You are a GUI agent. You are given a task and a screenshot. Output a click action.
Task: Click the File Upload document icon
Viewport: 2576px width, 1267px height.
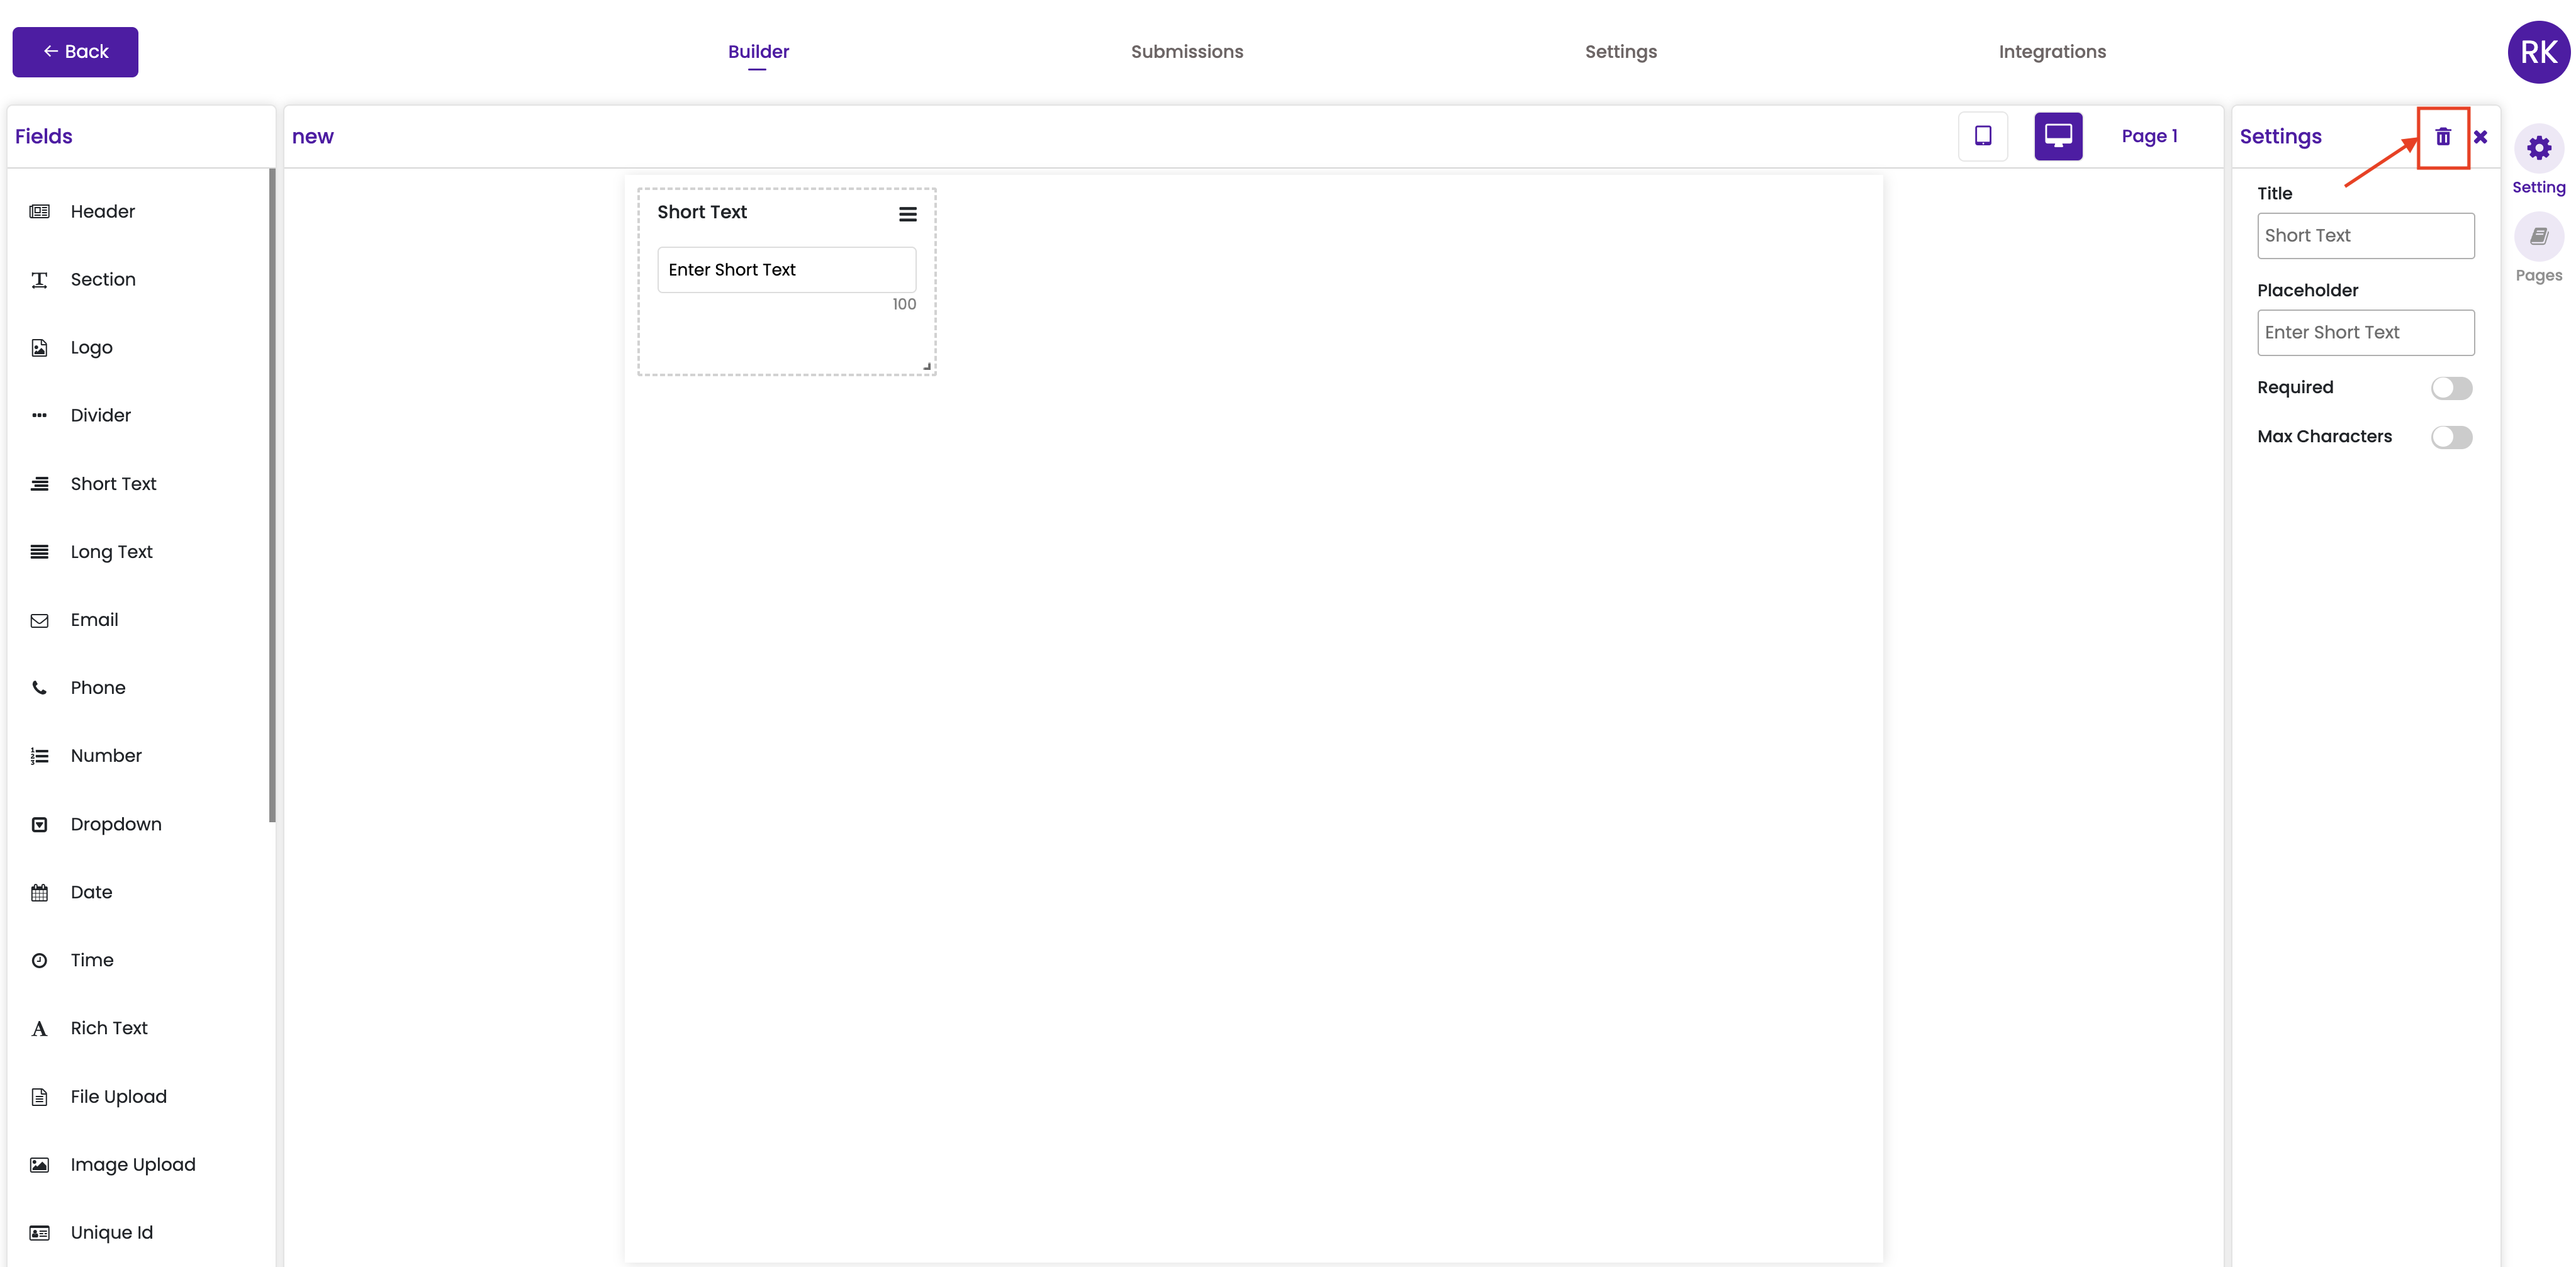click(x=39, y=1097)
